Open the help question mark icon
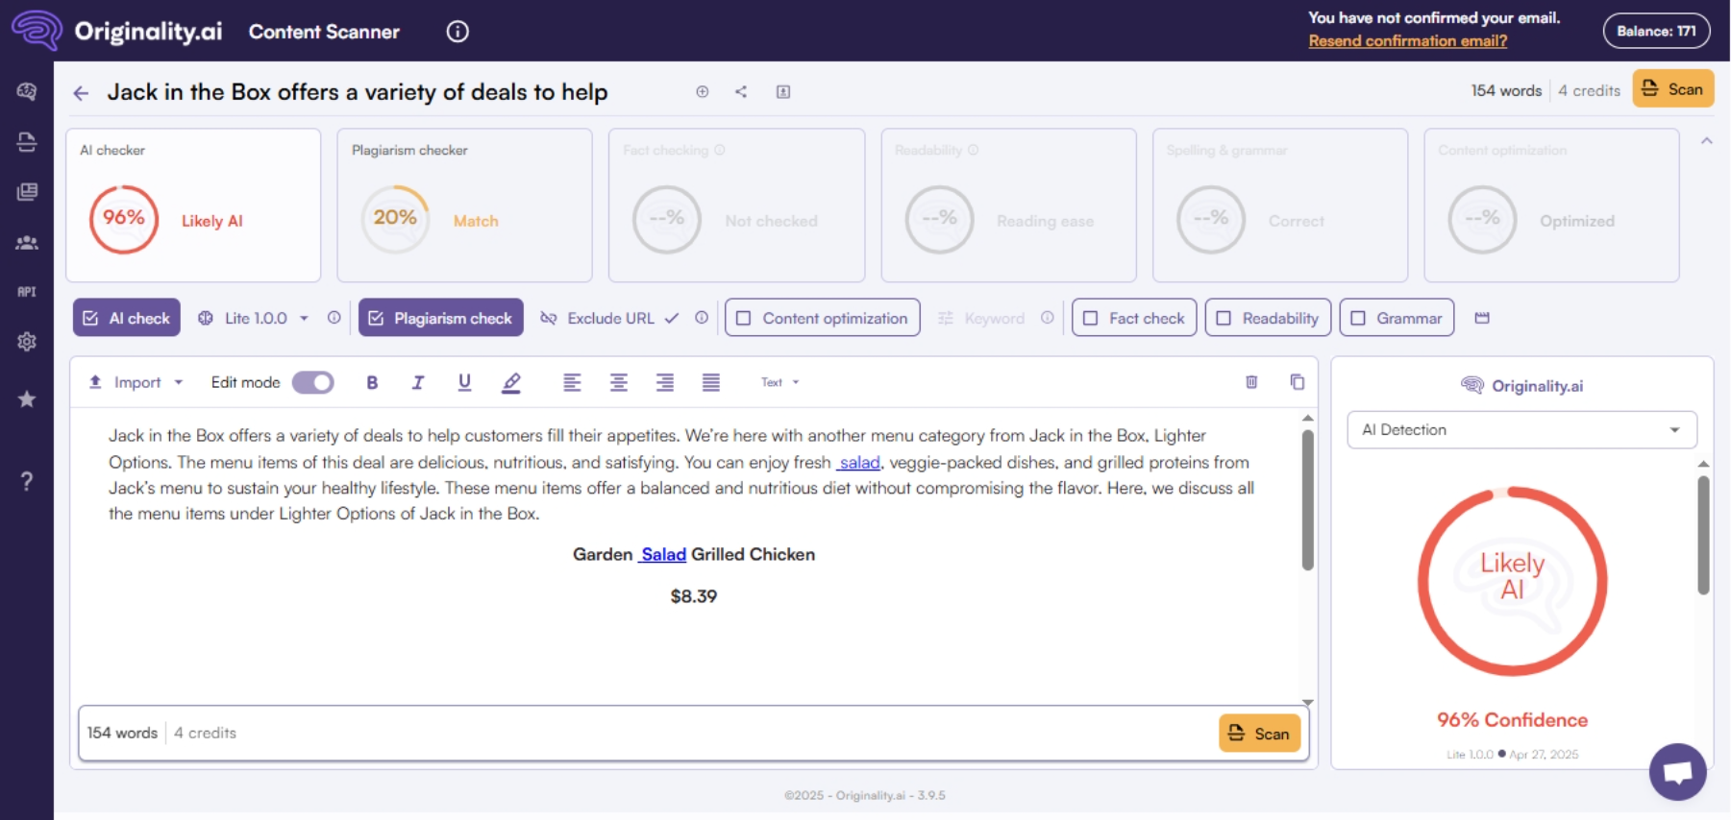1731x820 pixels. [x=27, y=480]
